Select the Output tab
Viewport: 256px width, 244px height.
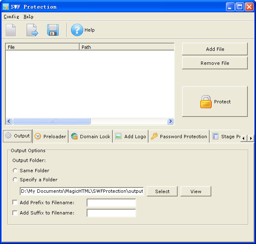tap(18, 136)
